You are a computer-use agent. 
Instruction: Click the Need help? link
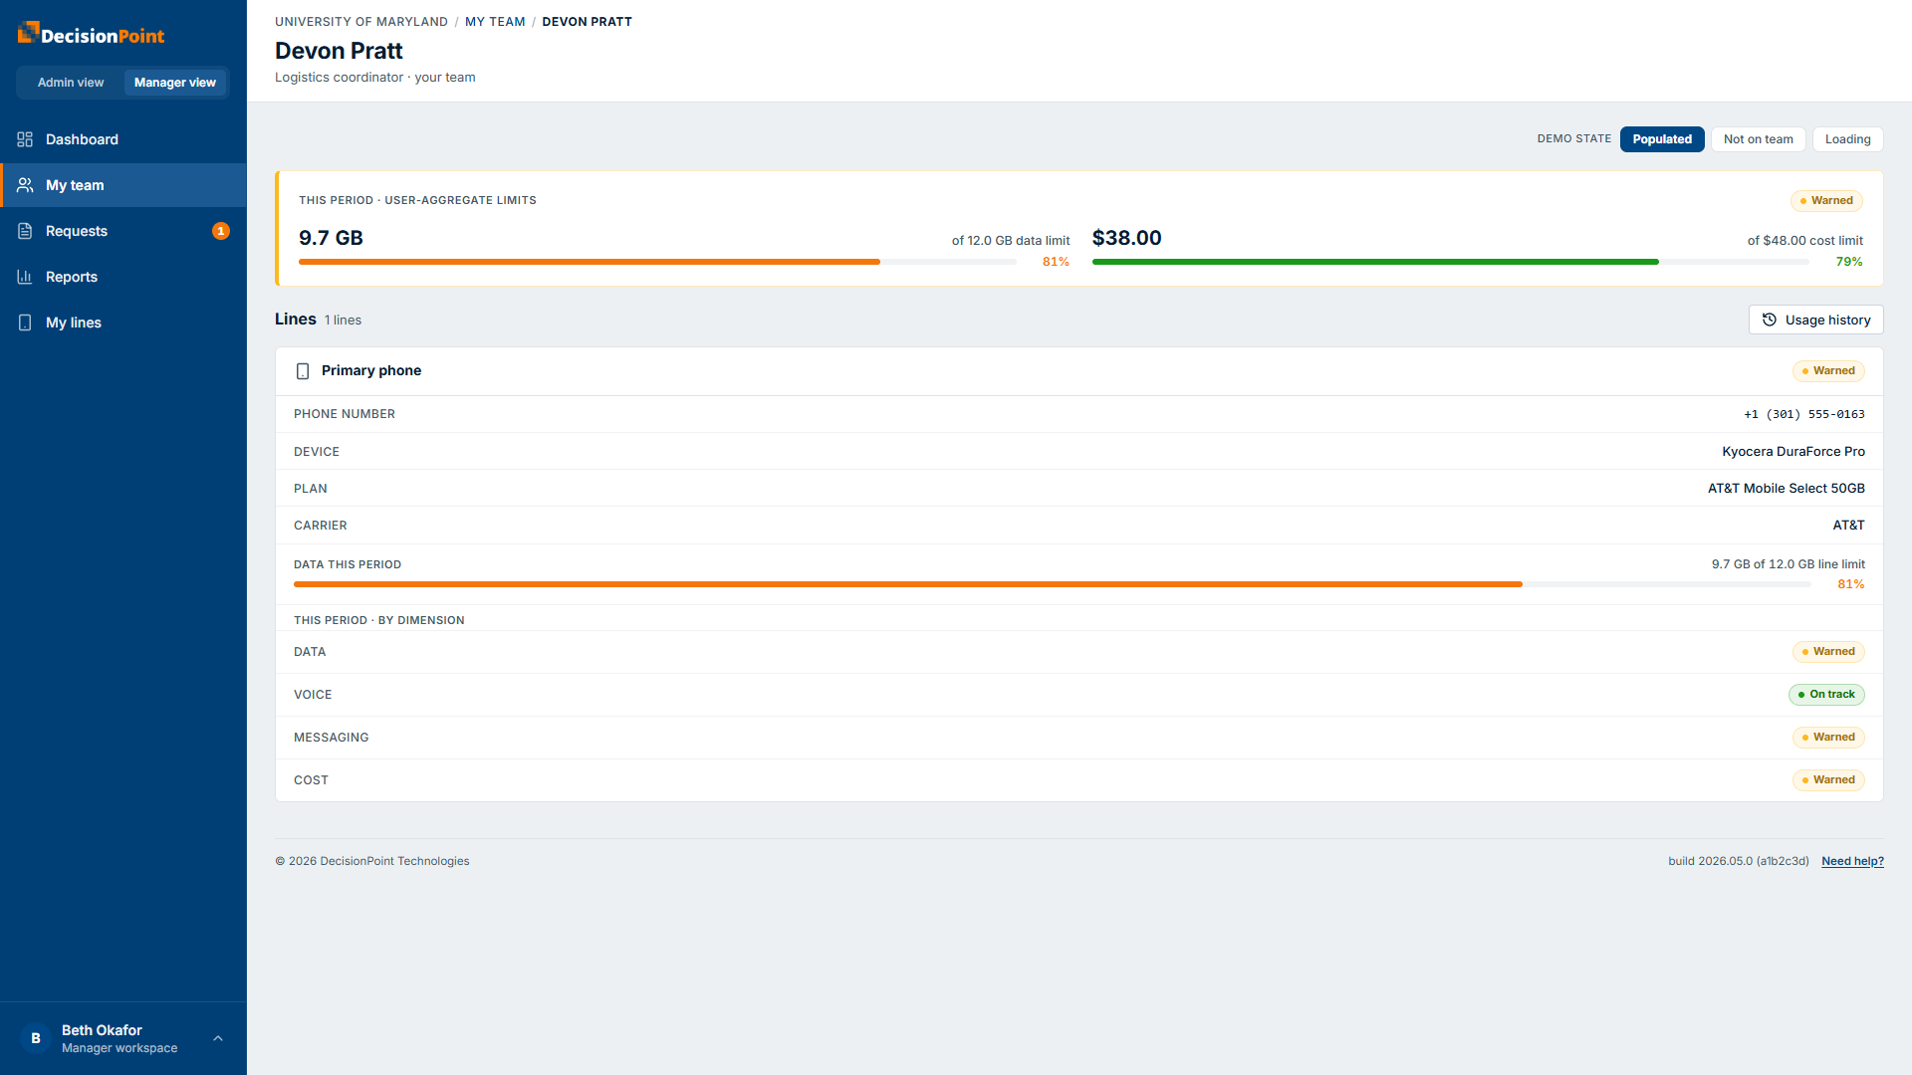1852,861
